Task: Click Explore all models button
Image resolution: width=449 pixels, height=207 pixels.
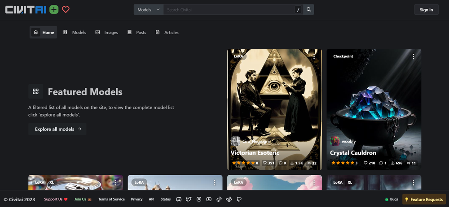Action: pyautogui.click(x=57, y=129)
